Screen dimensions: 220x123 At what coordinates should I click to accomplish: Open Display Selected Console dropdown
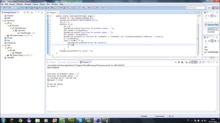(x=206, y=62)
